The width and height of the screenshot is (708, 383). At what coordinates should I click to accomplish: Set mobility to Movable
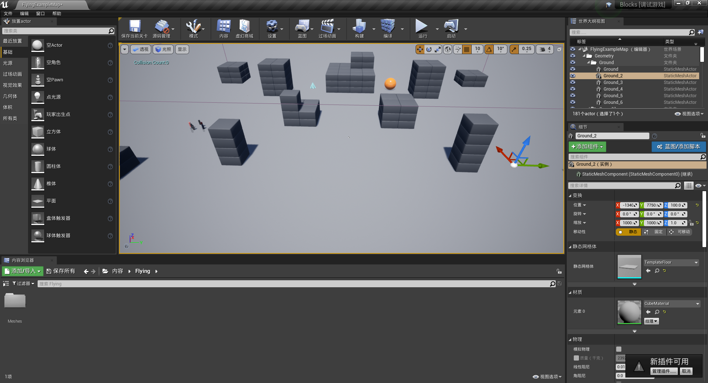point(680,232)
